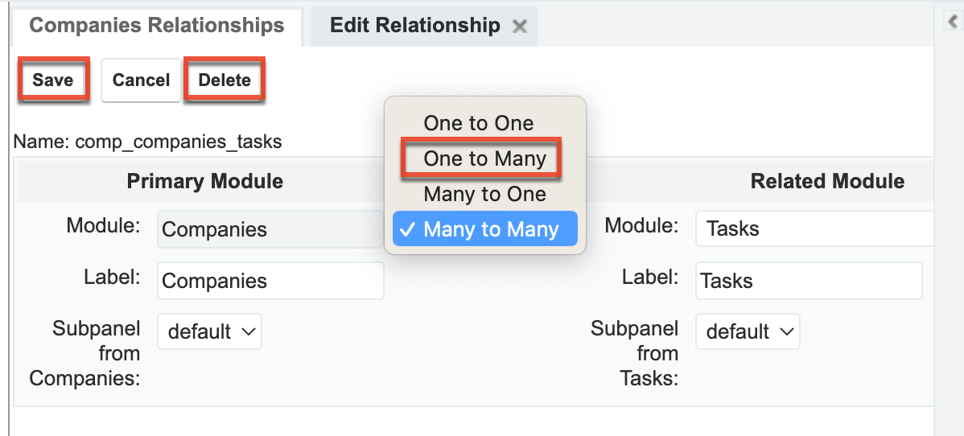Select the Many to One option
This screenshot has width=964, height=436.
tap(484, 194)
